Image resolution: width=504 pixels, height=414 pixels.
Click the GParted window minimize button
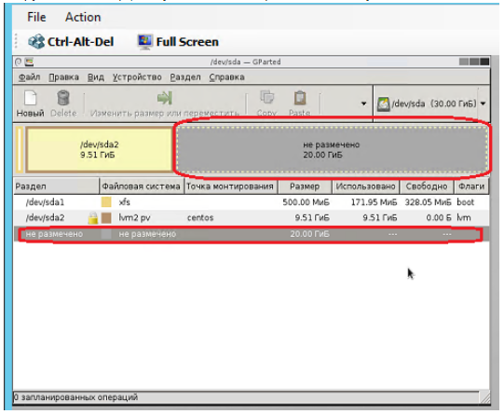(x=464, y=62)
